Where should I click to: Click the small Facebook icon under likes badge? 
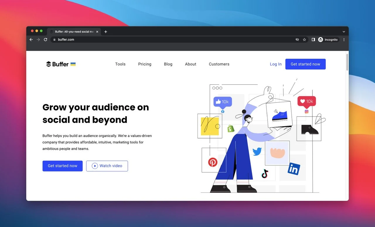(223, 112)
